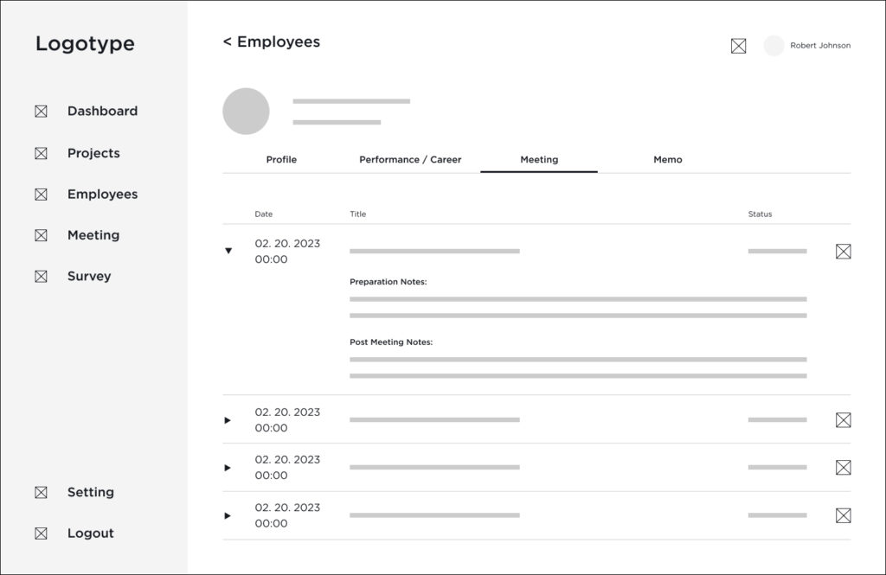Collapse the expanded first meeting row
Screen dimensions: 886x575
[x=228, y=251]
